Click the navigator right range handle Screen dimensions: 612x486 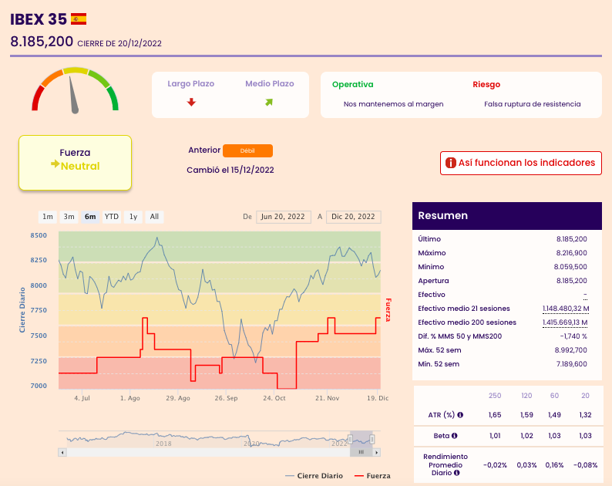coord(372,440)
